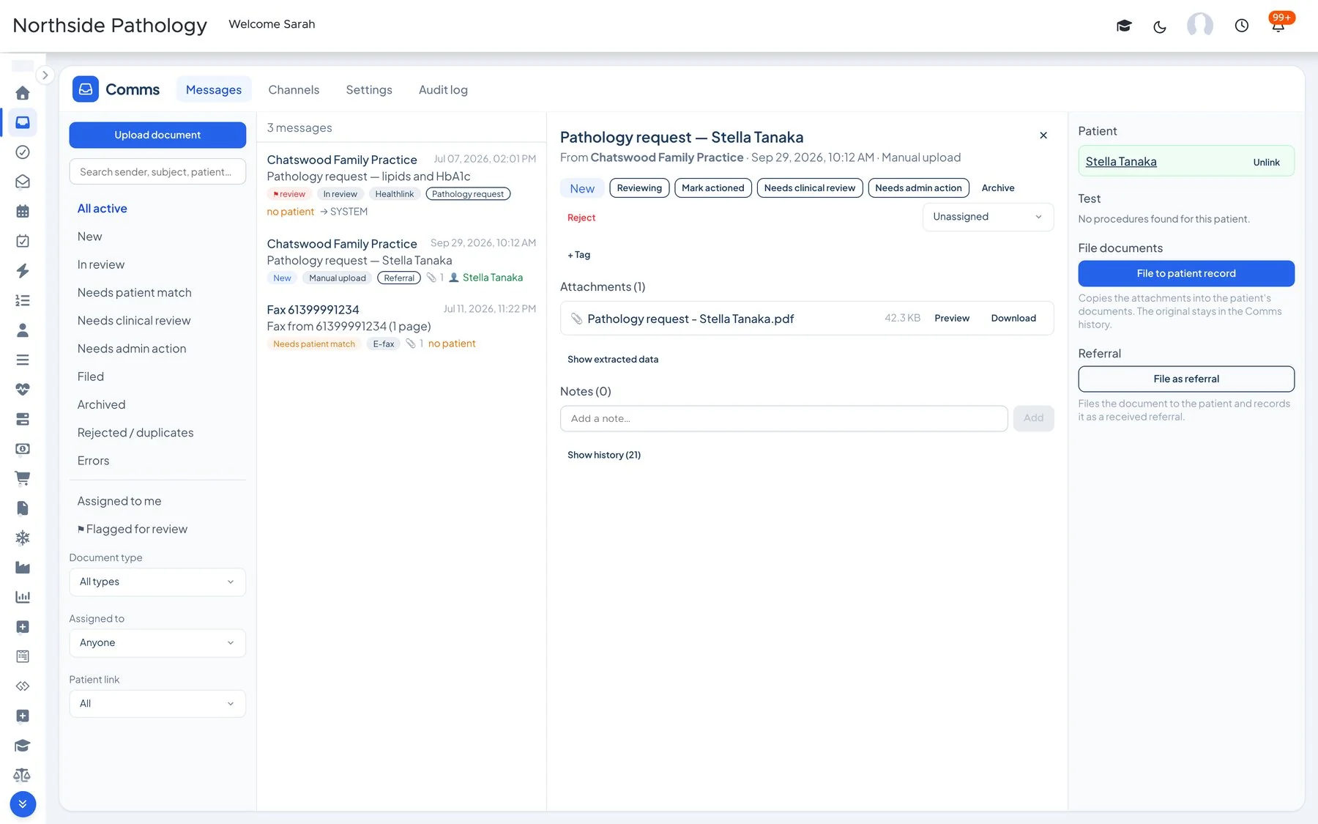Screen dimensions: 1318x824
Task: Download the Pathology request PDF attachment
Action: (1013, 318)
